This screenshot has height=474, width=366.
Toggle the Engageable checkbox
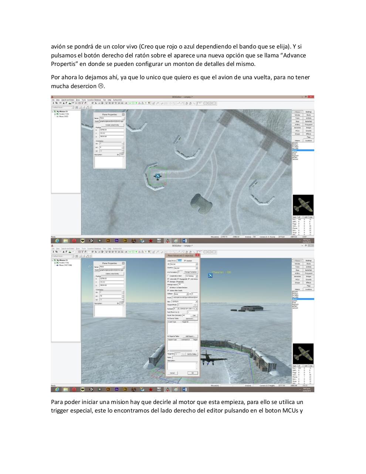point(178,279)
